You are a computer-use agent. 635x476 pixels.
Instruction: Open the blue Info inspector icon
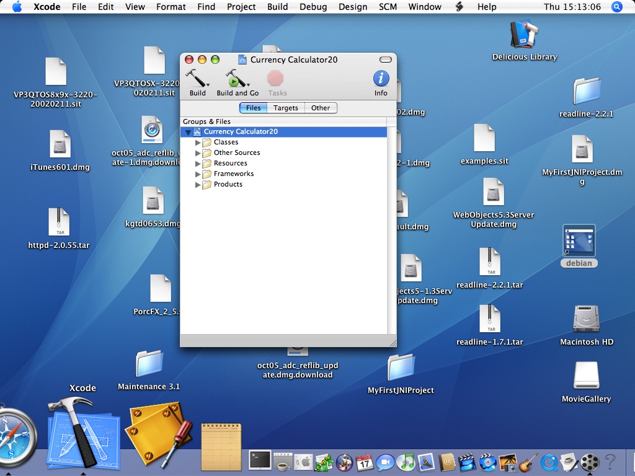[x=381, y=78]
